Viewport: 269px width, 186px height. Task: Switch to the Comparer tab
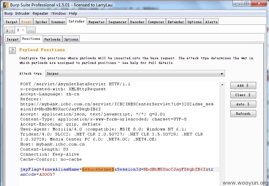tap(156, 22)
